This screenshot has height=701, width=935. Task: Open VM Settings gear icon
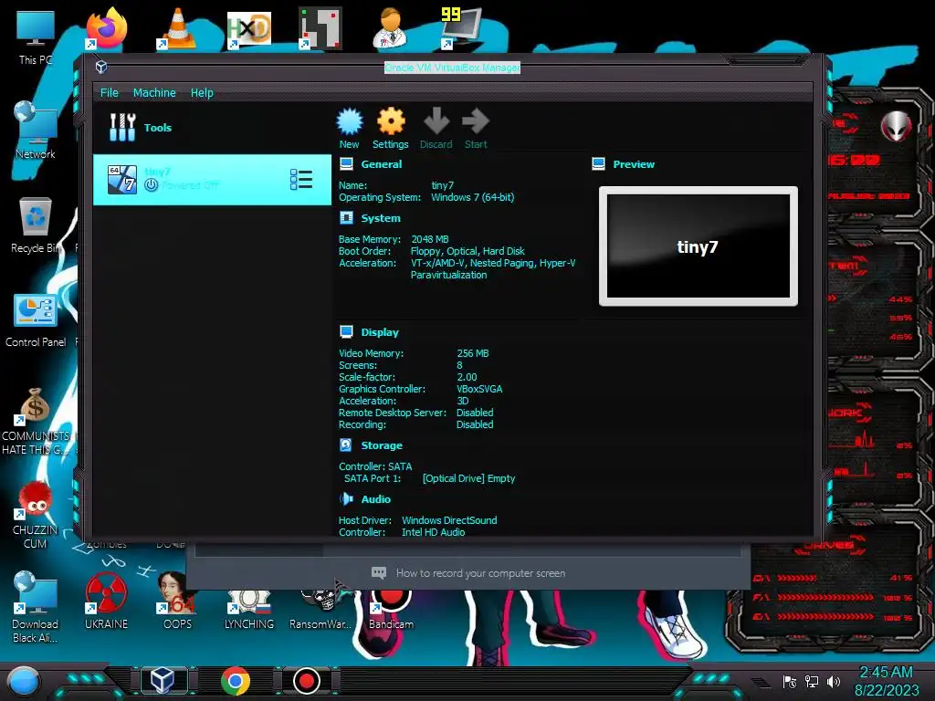pos(391,121)
